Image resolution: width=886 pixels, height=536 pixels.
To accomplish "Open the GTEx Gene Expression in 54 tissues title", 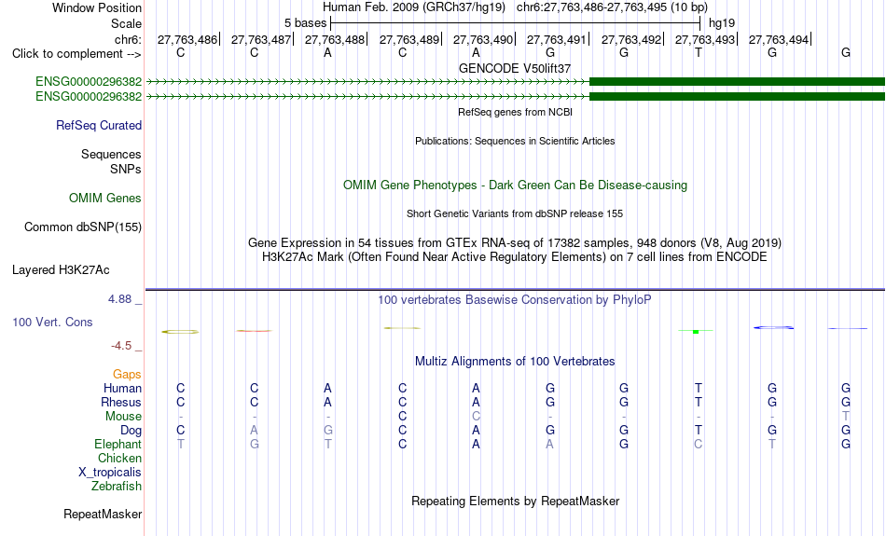I will pyautogui.click(x=515, y=243).
